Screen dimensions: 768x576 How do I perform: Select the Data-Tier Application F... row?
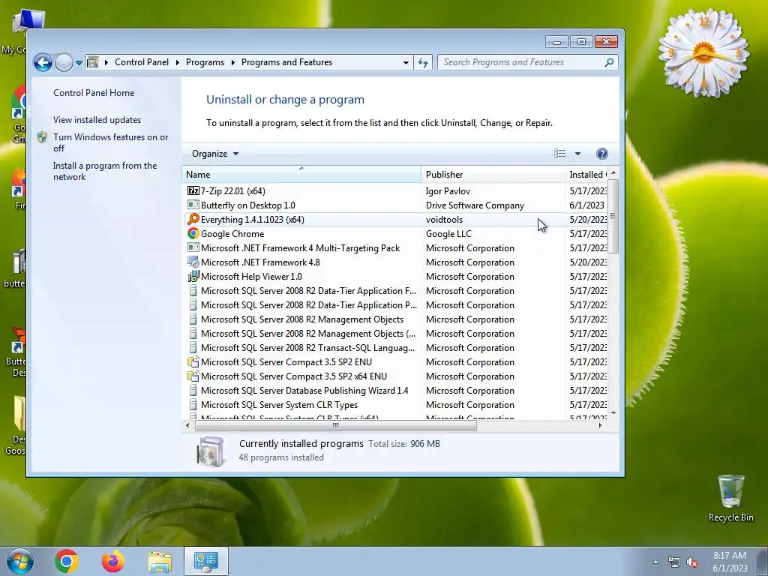[x=396, y=290]
